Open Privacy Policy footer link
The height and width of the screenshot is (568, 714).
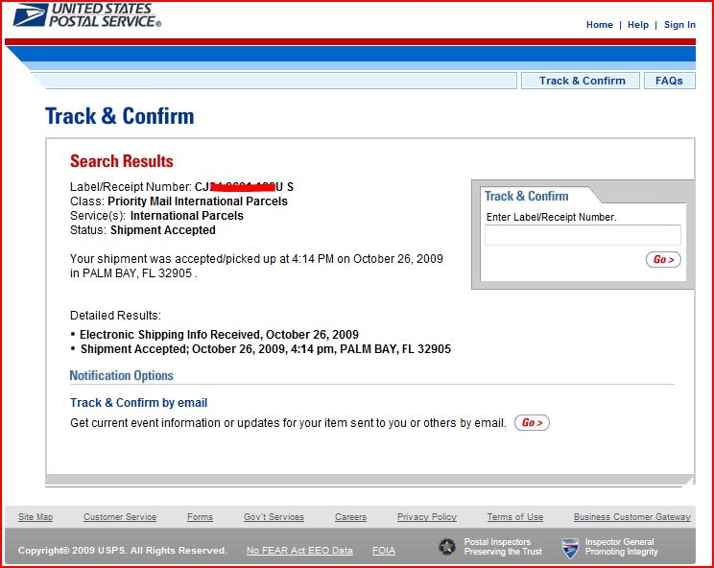[427, 516]
